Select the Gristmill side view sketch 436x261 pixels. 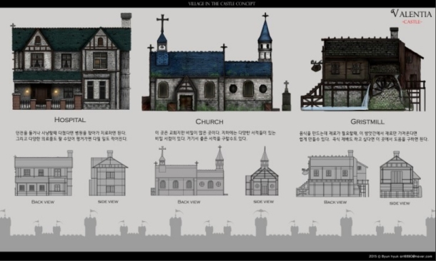400,175
